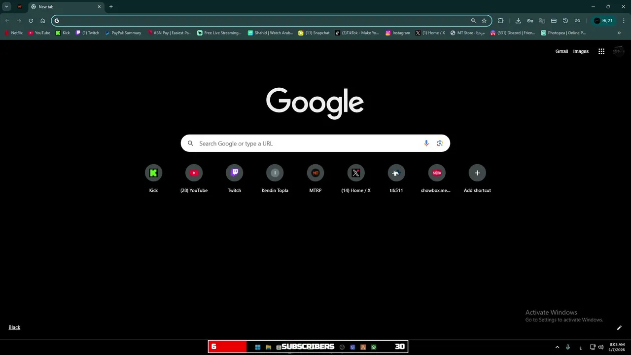
Task: Open the (14) Home / X shortcut tile
Action: (x=355, y=179)
